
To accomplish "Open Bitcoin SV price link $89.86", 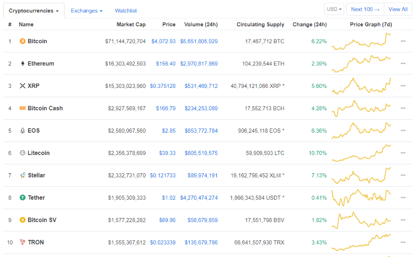I will [167, 220].
